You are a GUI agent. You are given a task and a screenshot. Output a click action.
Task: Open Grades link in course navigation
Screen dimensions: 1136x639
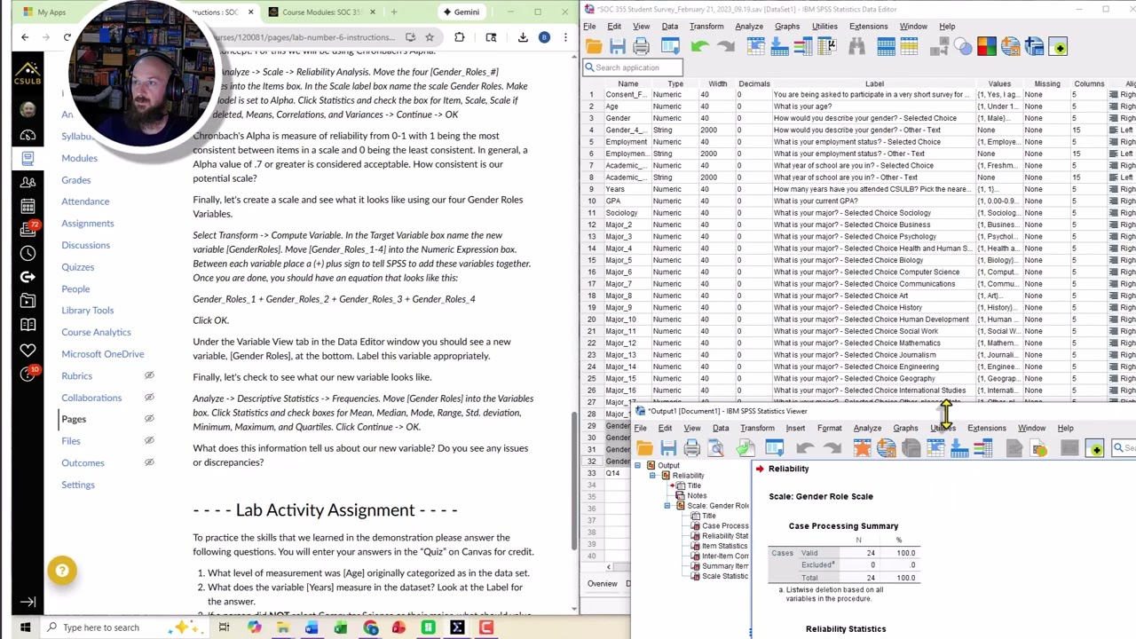[x=76, y=180]
